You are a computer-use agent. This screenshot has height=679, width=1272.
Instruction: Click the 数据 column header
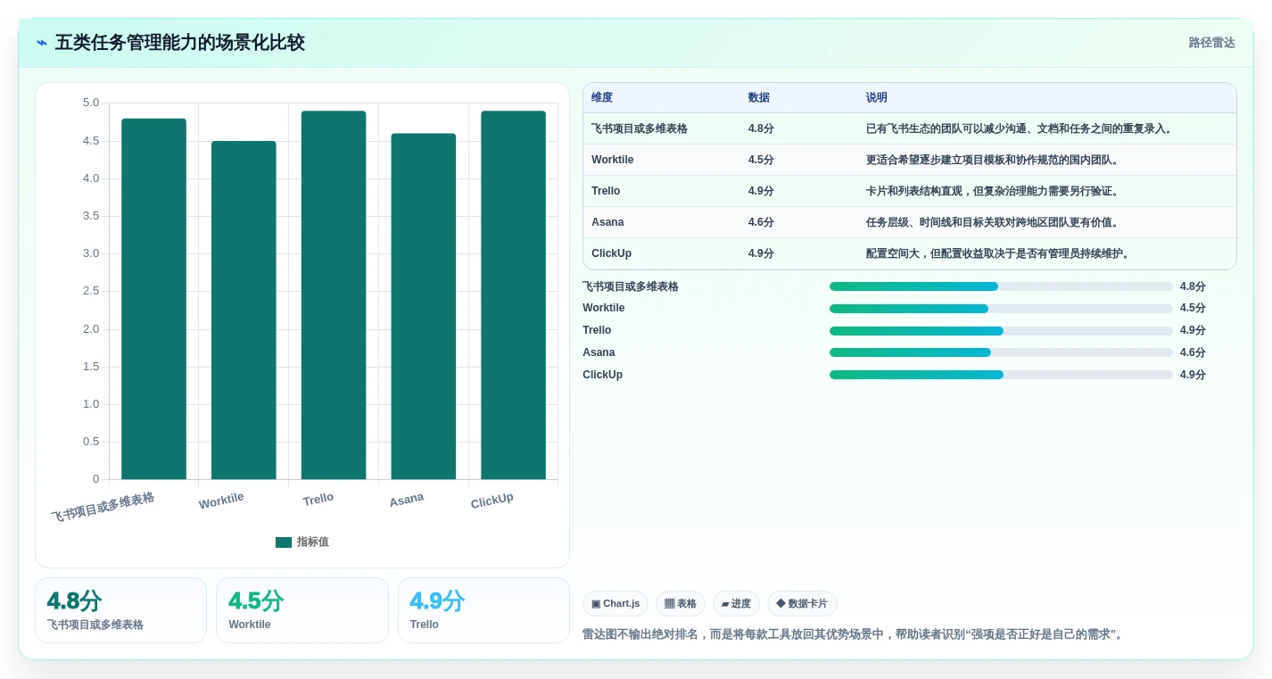759,98
